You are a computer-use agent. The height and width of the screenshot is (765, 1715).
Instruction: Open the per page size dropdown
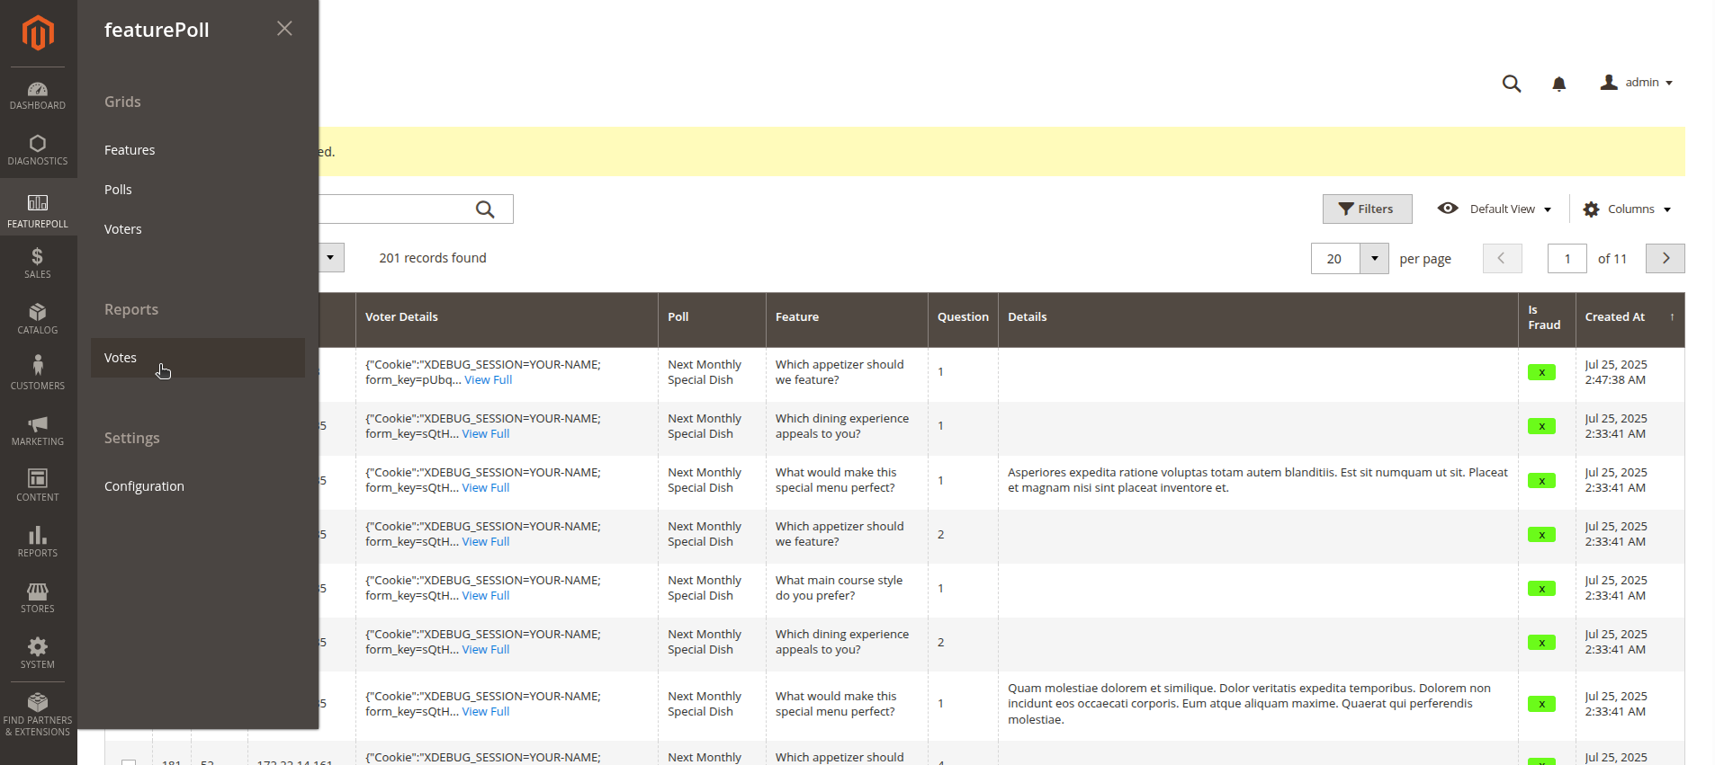(1374, 259)
